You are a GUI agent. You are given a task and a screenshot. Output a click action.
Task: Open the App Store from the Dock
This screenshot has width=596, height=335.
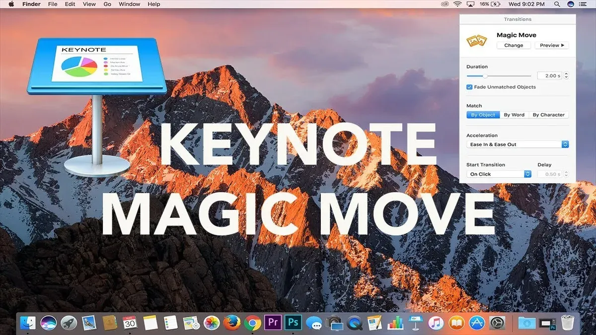[x=477, y=323]
